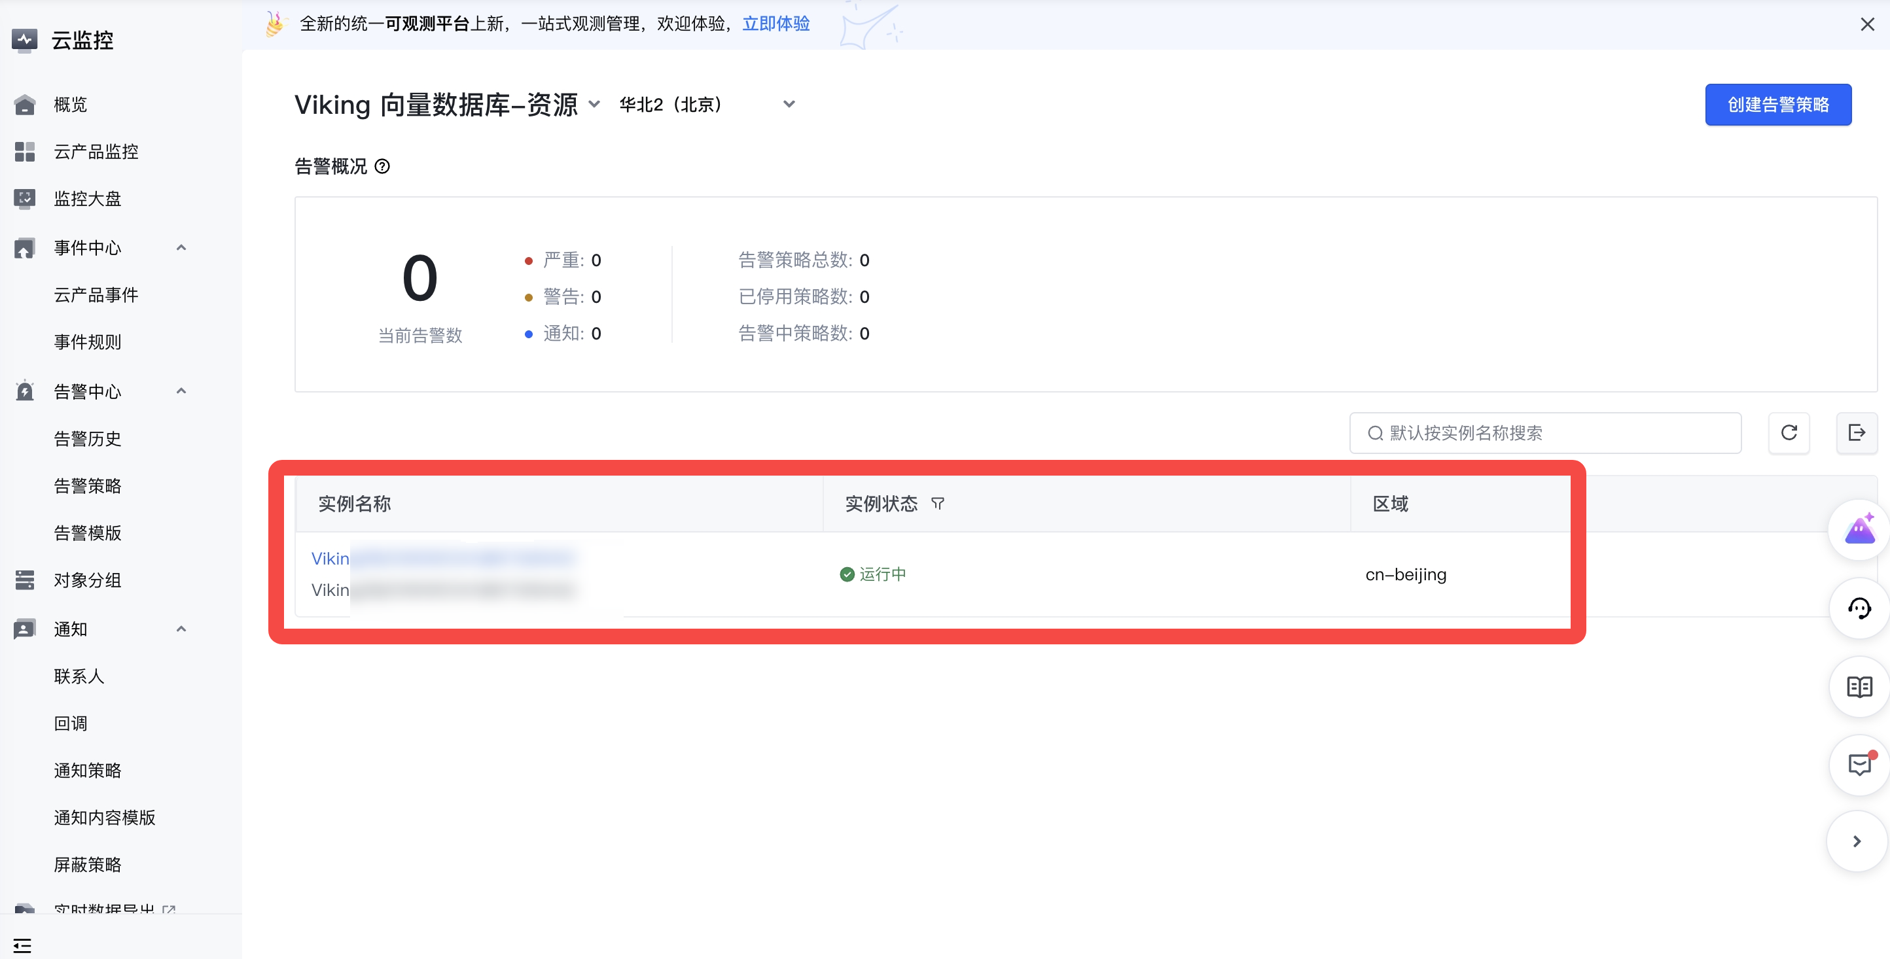This screenshot has width=1890, height=959.
Task: Open the documentation book icon
Action: (x=1859, y=687)
